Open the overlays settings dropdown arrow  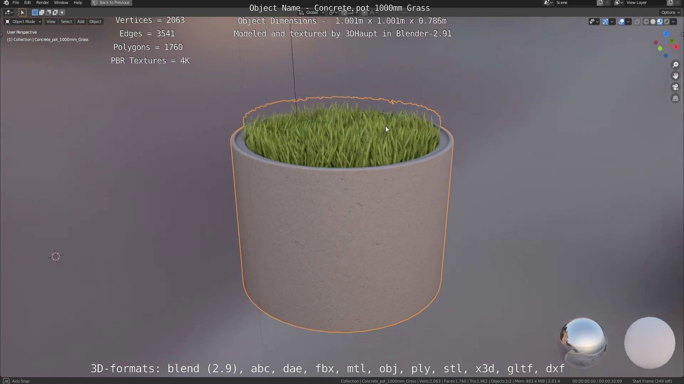(628, 22)
